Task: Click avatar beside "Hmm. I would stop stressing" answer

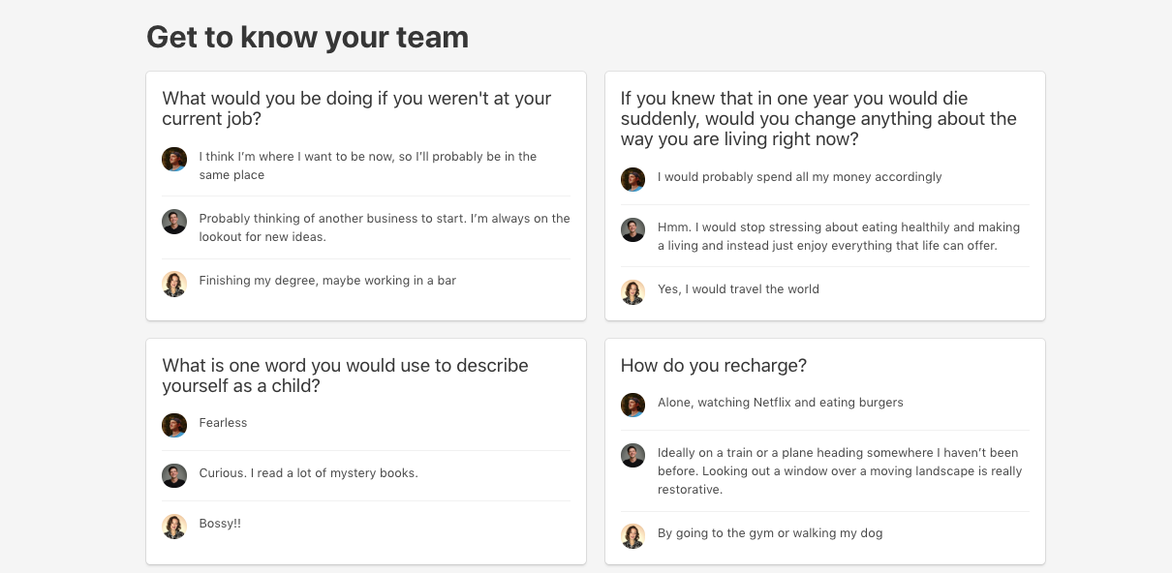Action: coord(632,230)
